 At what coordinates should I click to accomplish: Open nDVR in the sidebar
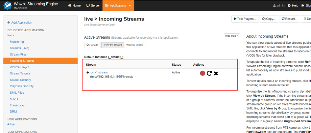14,99
